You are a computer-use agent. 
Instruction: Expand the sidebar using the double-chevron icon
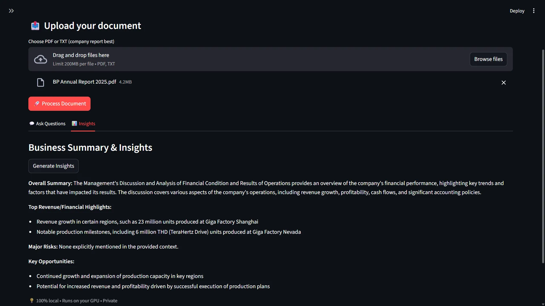11,11
